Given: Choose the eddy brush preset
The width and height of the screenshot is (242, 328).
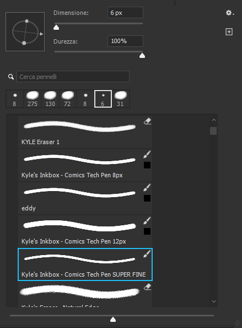Looking at the screenshot, I should click(85, 198).
